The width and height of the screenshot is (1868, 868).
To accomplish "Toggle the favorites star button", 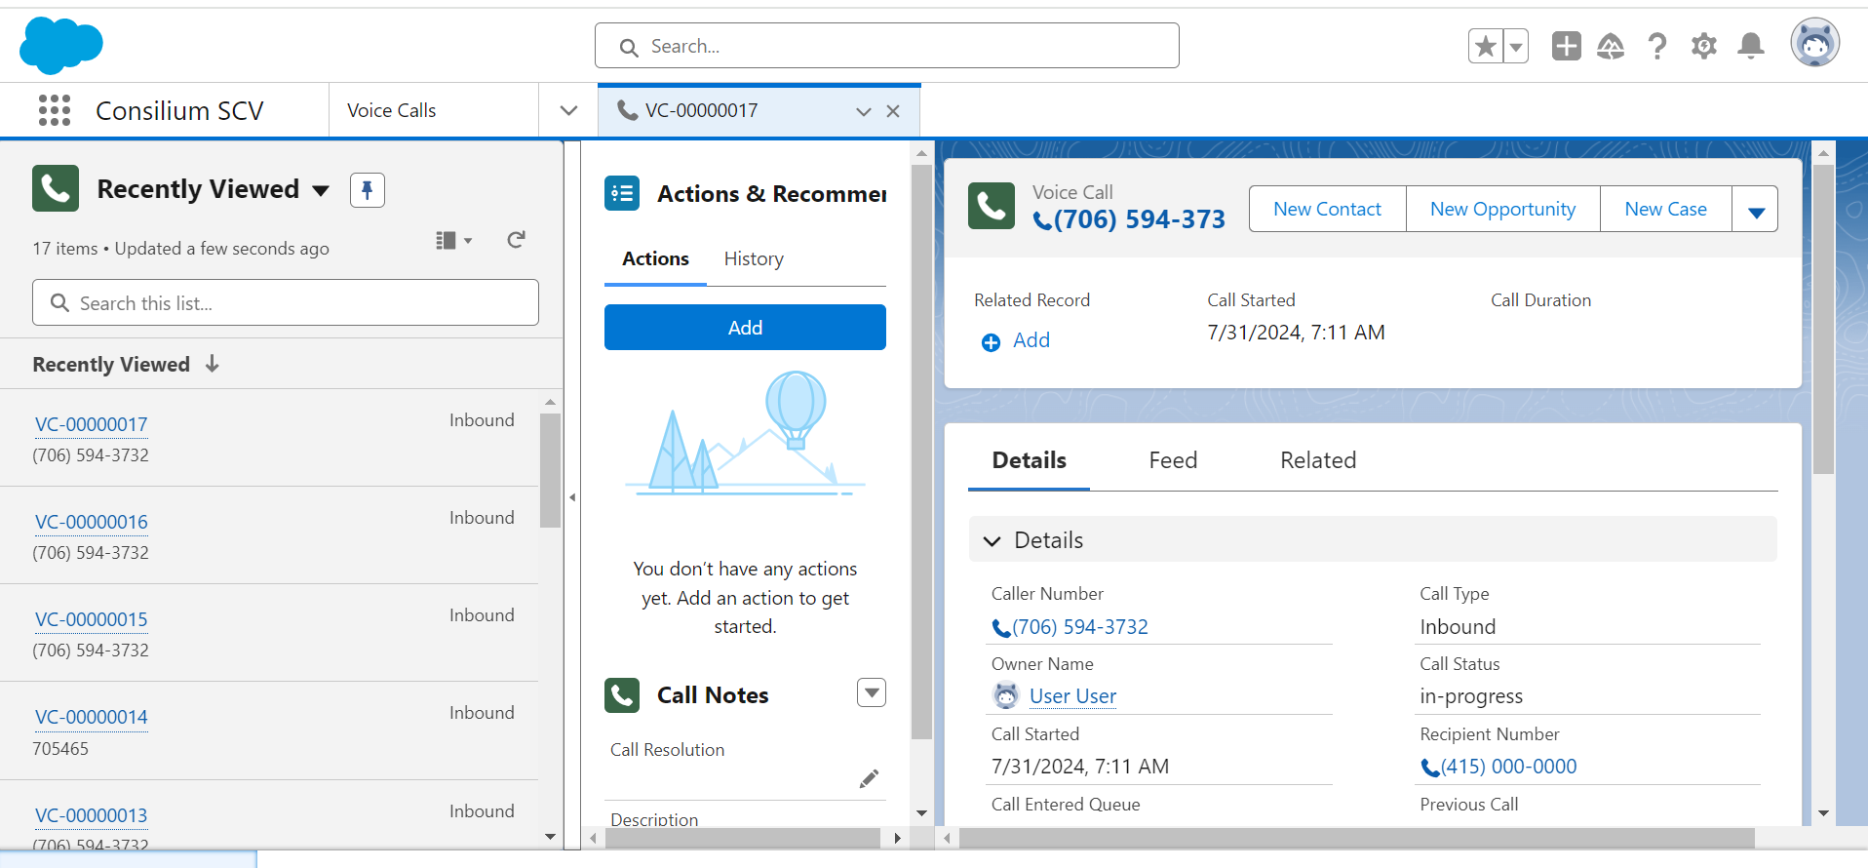I will pyautogui.click(x=1485, y=46).
